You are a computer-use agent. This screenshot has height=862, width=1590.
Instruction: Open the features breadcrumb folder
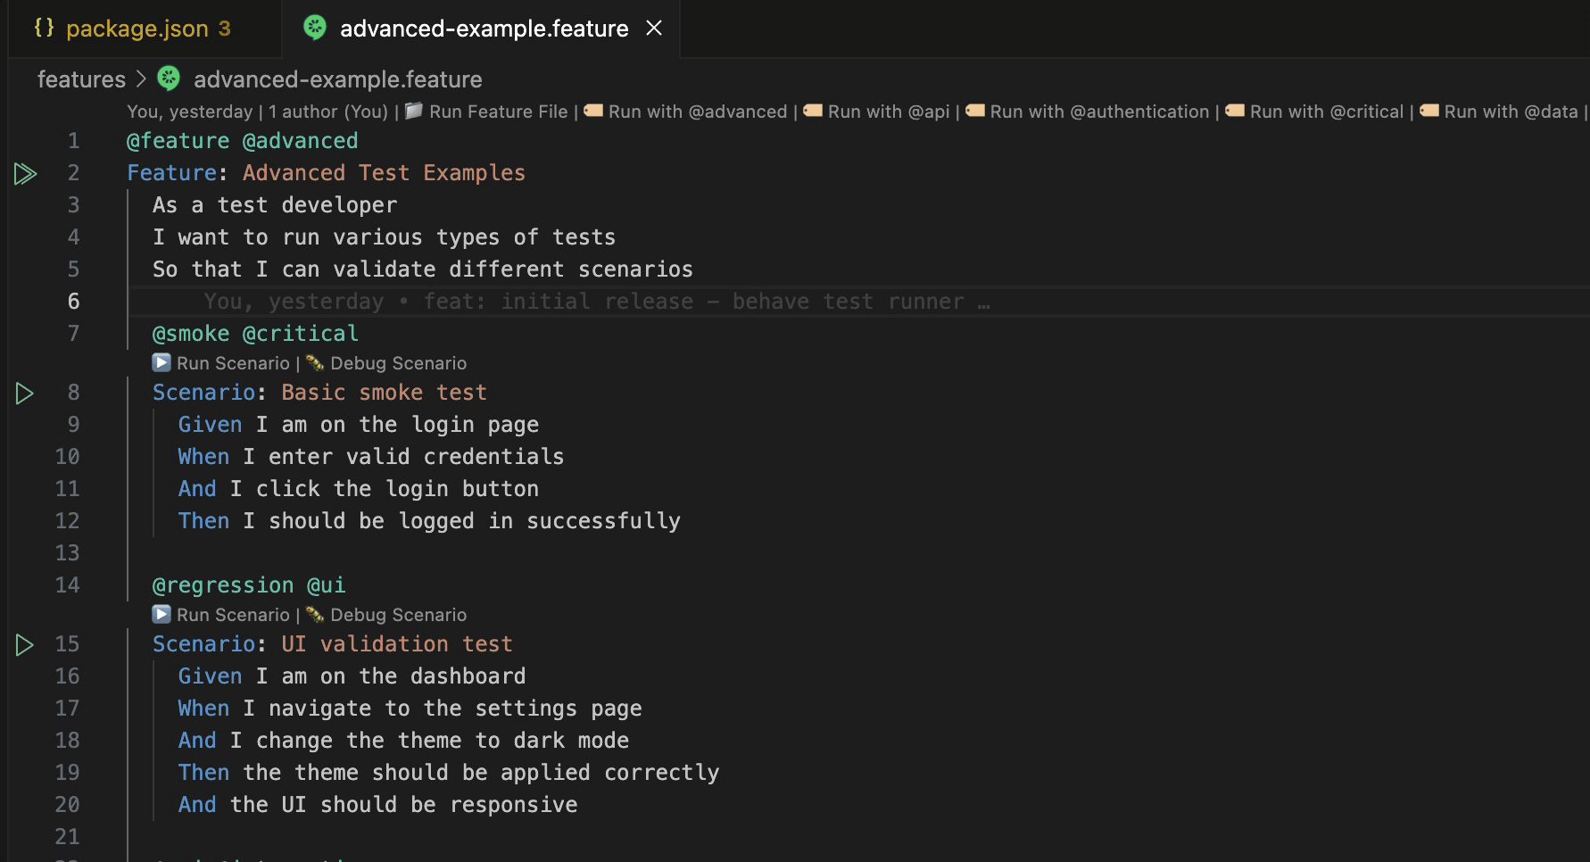pos(81,79)
